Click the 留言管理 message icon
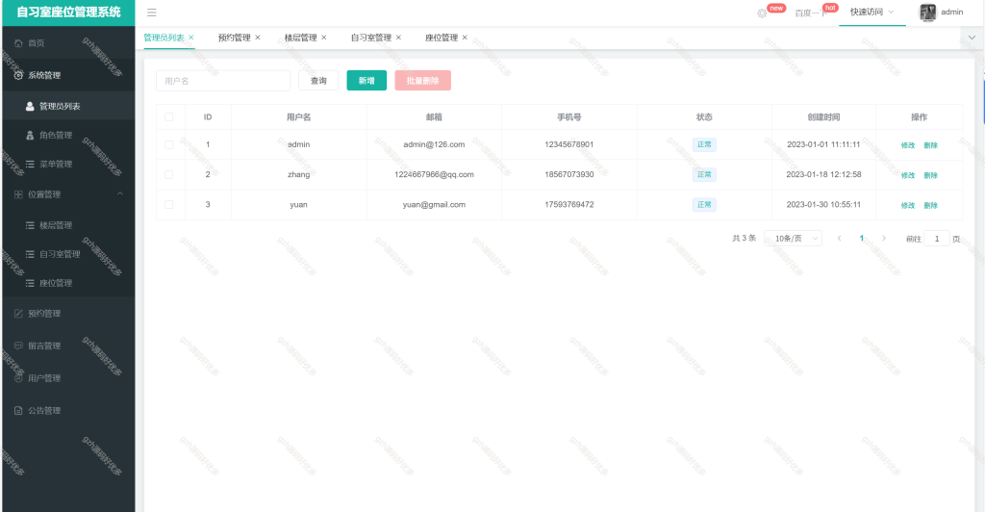 click(x=18, y=346)
